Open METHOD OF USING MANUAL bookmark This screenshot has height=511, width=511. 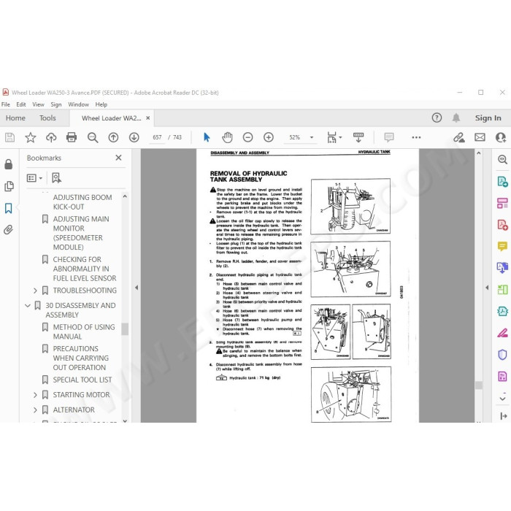(x=84, y=331)
